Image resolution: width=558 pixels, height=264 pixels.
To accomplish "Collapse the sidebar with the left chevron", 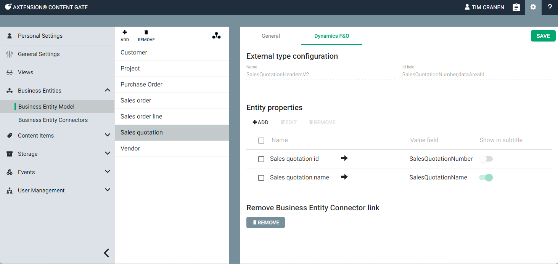I will (x=106, y=253).
